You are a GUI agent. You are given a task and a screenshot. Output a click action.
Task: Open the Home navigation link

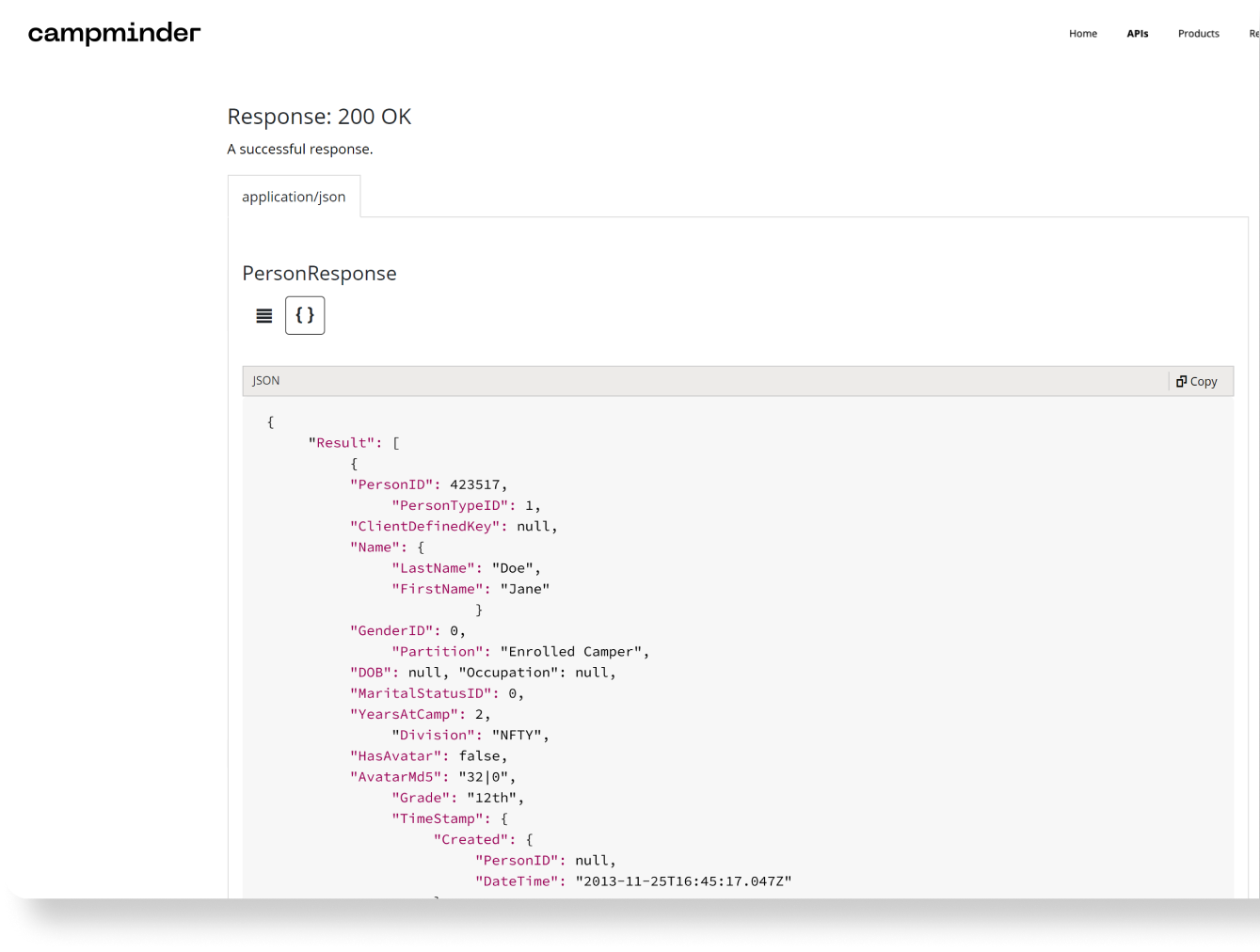coord(1082,34)
